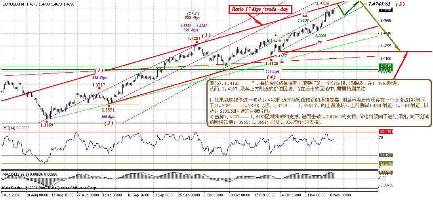Click the 1.4410 value on price axis
The width and height of the screenshot is (433, 219).
pyautogui.click(x=386, y=33)
